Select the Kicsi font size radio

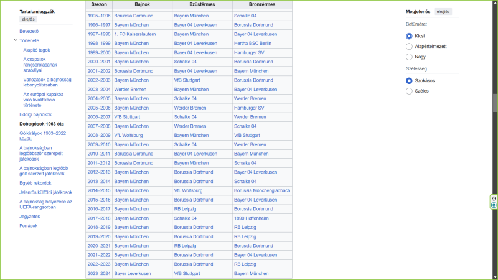(409, 36)
